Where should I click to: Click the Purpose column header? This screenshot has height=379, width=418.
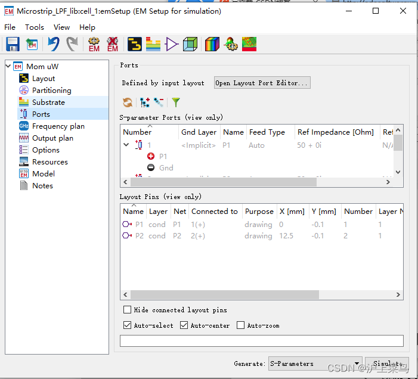pyautogui.click(x=259, y=212)
